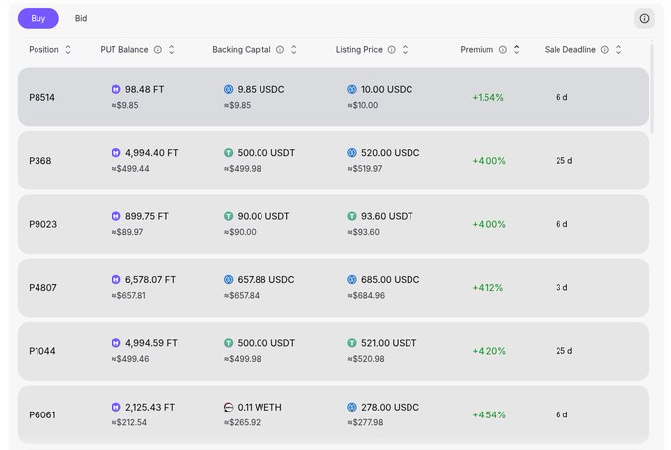Click the Backing Capital column header label
This screenshot has width=671, height=450.
point(242,50)
